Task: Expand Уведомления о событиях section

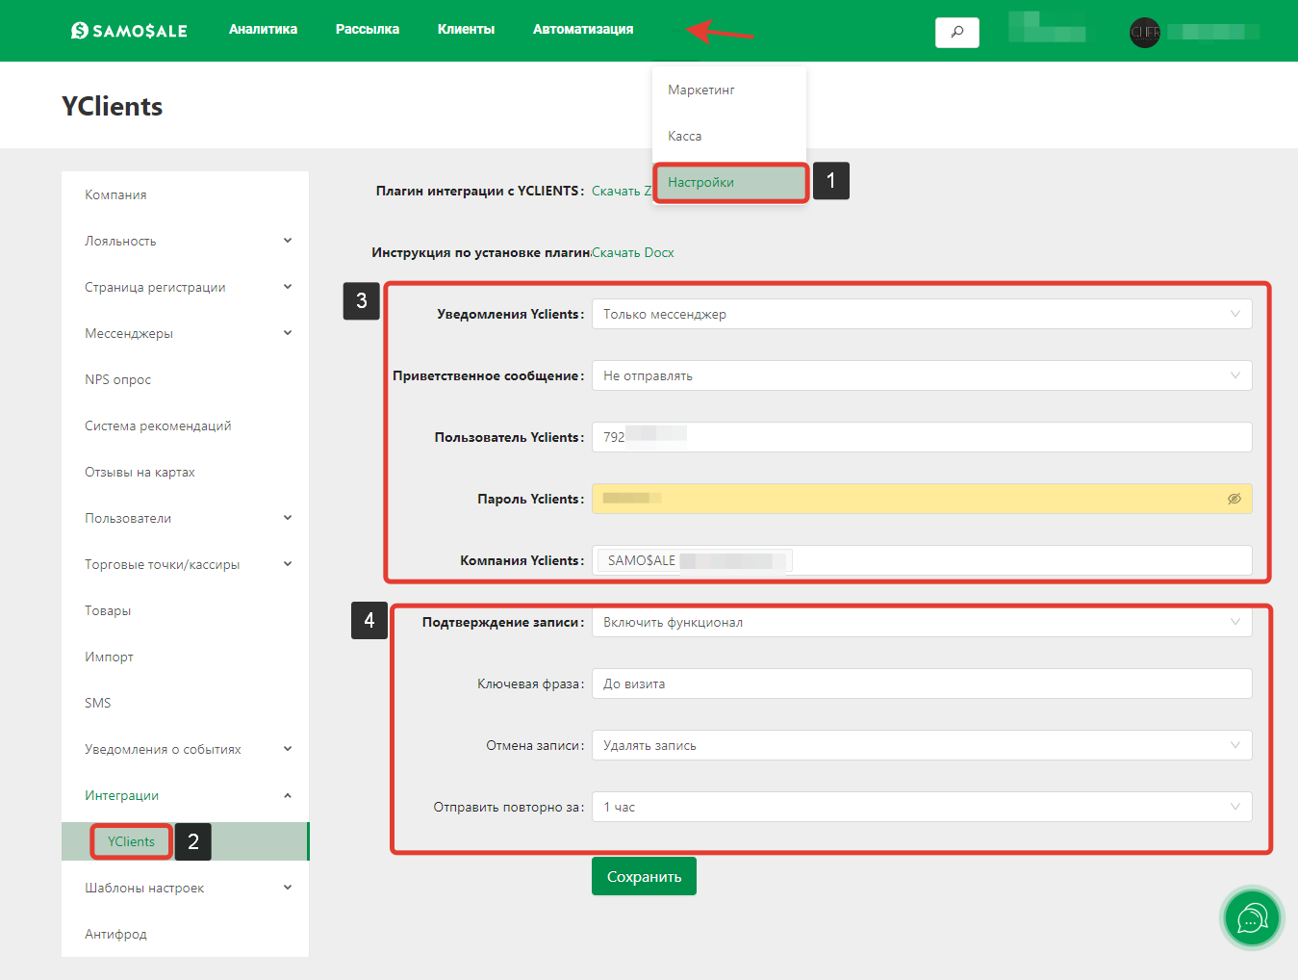Action: pyautogui.click(x=185, y=749)
